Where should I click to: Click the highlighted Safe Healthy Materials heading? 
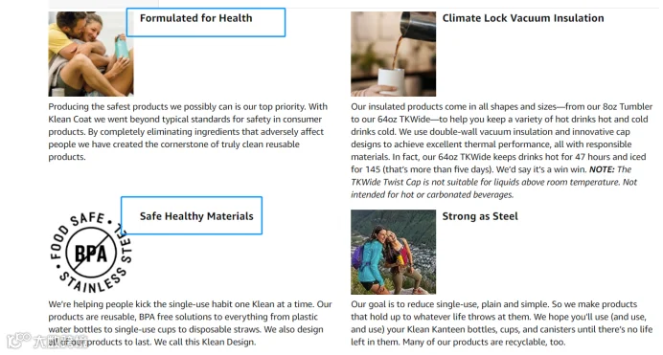(x=196, y=216)
